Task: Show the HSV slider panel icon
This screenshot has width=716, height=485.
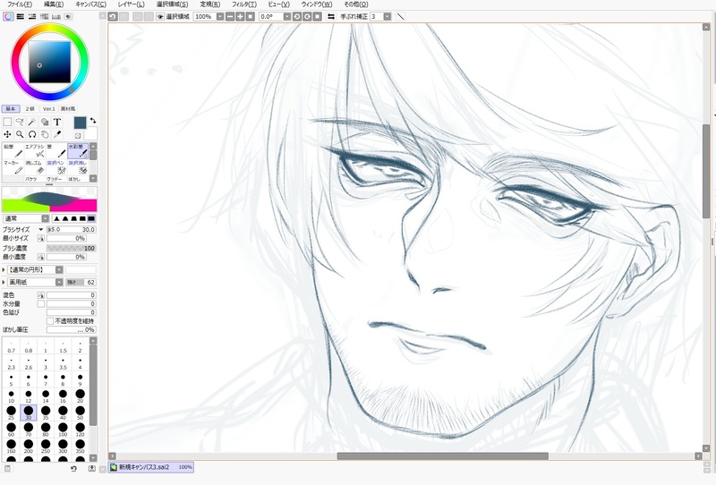Action: point(32,16)
